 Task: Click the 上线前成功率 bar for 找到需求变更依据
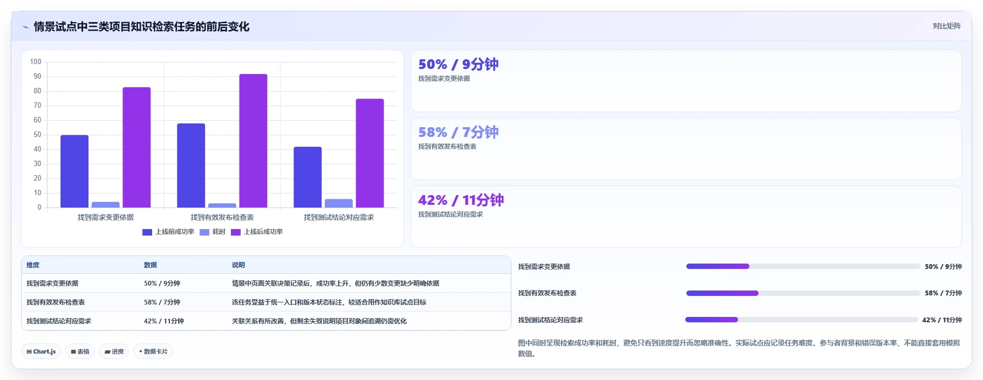(x=74, y=171)
